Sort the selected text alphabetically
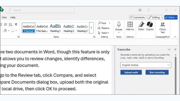This screenshot has height=101, width=180. click(x=11, y=24)
